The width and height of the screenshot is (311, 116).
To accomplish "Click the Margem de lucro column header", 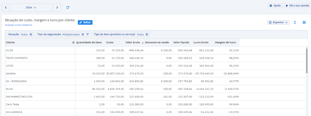I will 225,43.
